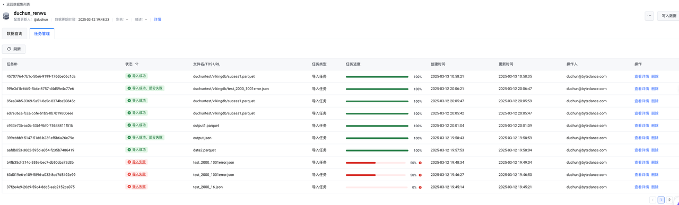View details (查看详情) for task aafdb053
This screenshot has width=679, height=205.
pyautogui.click(x=641, y=150)
